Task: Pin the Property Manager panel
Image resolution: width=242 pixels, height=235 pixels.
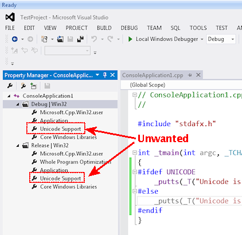Action: pos(105,75)
